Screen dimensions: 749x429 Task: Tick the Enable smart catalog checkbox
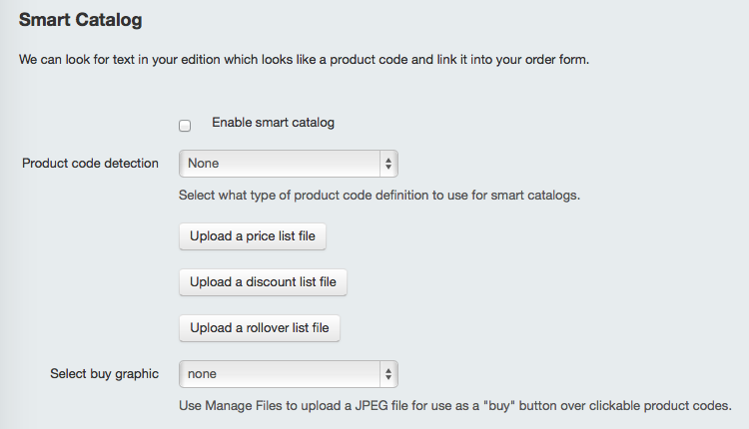tap(185, 126)
